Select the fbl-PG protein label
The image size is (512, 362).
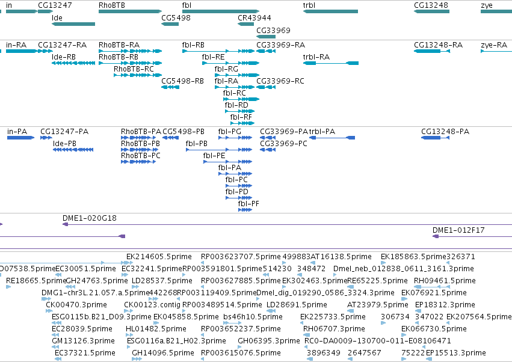coord(230,132)
